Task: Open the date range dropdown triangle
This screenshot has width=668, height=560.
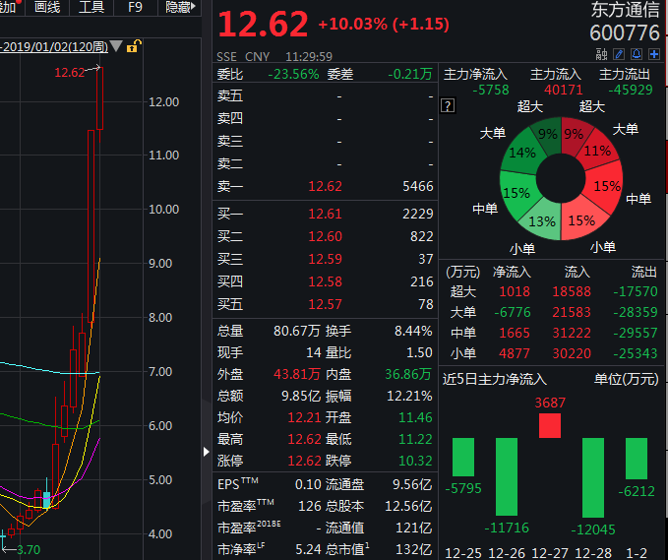Action: [117, 46]
